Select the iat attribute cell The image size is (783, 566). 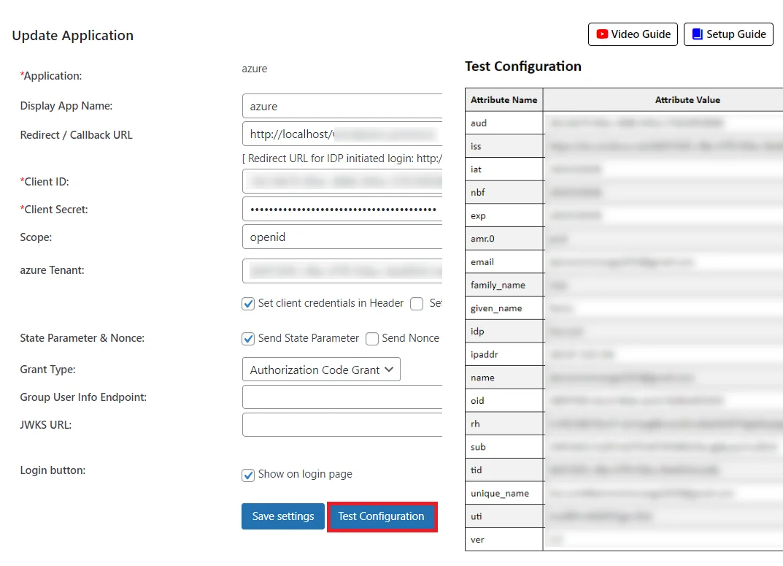pyautogui.click(x=504, y=169)
